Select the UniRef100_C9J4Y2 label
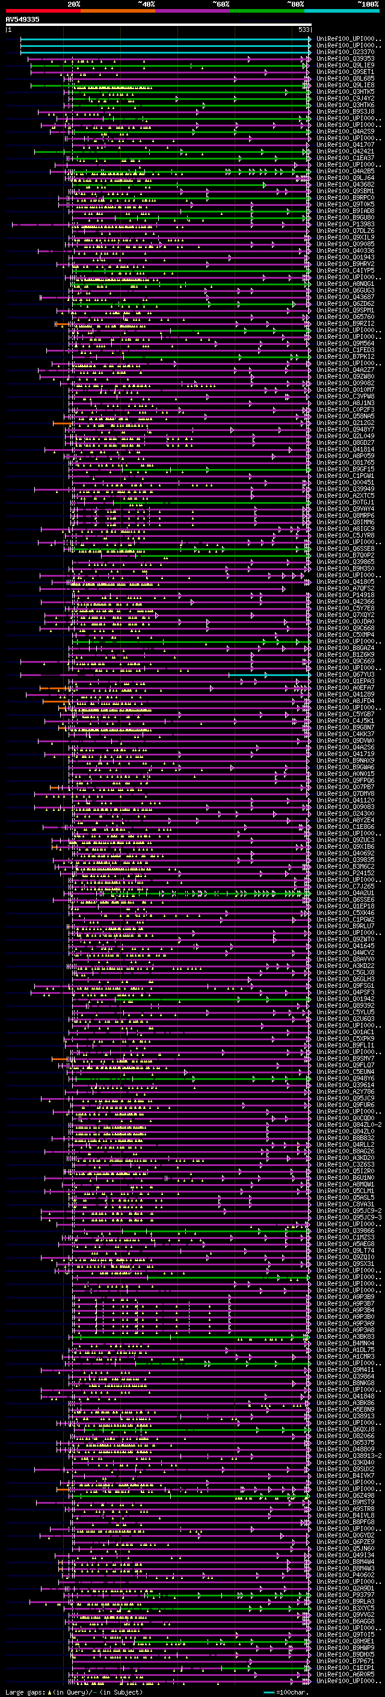 [x=345, y=98]
